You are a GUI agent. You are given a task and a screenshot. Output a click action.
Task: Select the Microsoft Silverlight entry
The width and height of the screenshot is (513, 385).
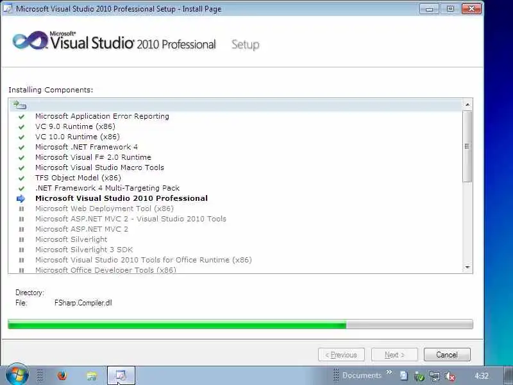(x=71, y=239)
